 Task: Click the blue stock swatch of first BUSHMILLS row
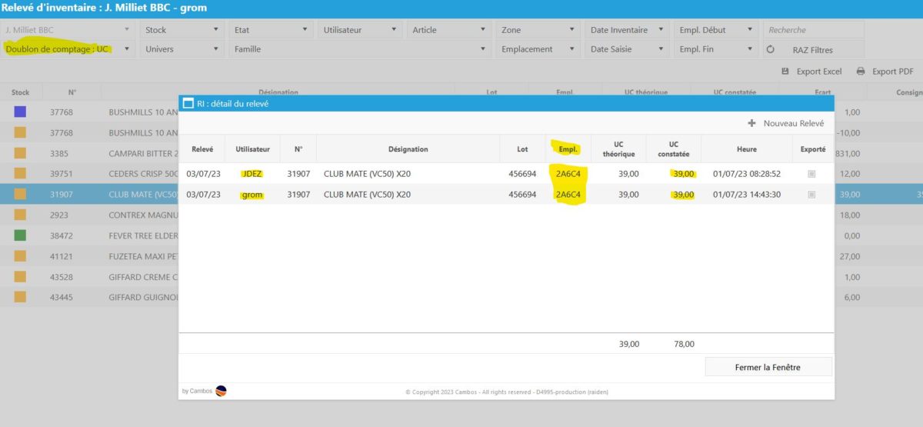pyautogui.click(x=20, y=112)
